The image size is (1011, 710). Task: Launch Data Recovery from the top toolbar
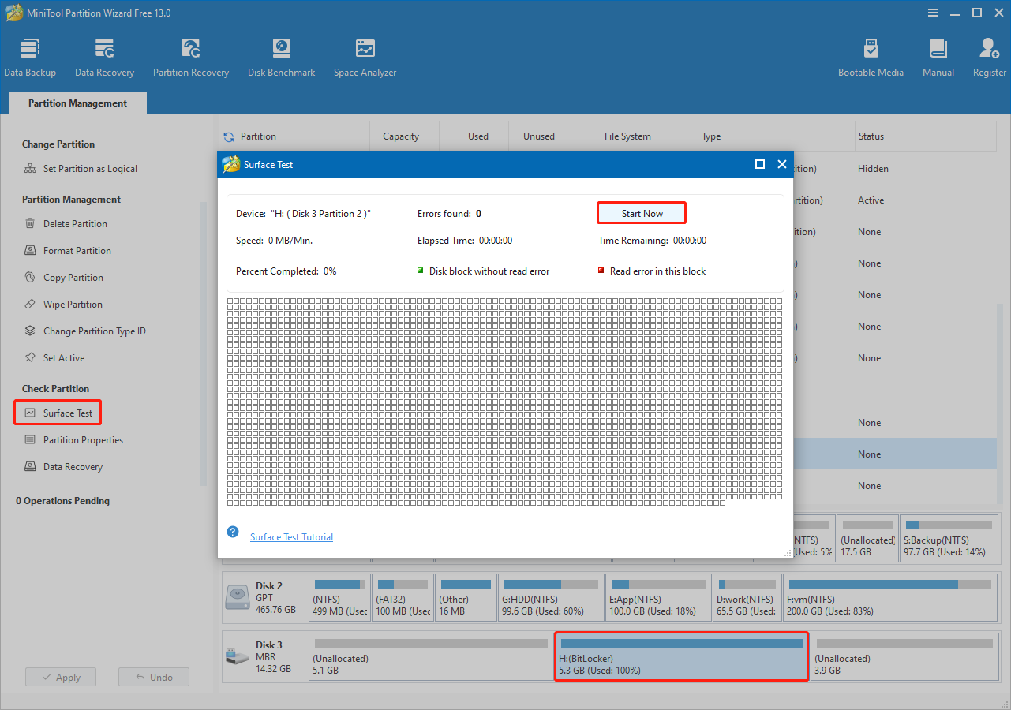point(104,55)
